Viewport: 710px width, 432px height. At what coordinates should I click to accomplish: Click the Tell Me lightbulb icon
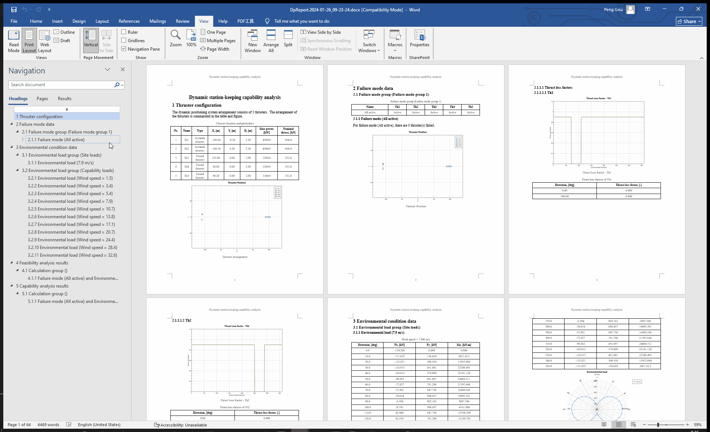point(267,21)
